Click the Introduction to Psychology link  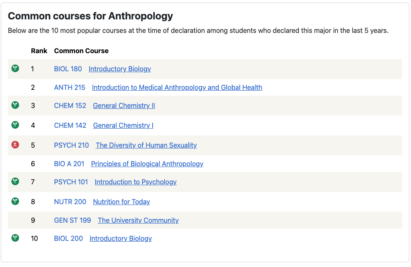pos(135,182)
